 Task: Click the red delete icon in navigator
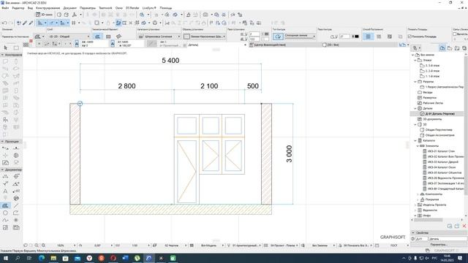[464, 226]
